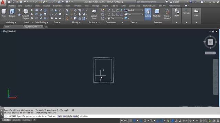
Task: Toggle snap mode in status bar
Action: point(134,121)
